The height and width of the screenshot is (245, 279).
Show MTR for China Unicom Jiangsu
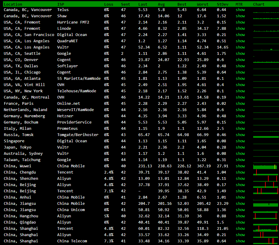point(240,210)
